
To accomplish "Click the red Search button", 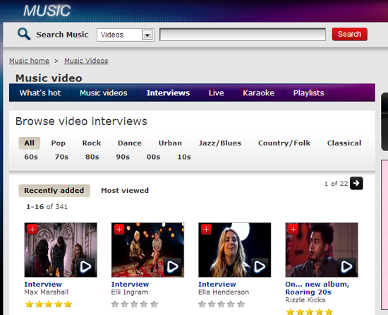I will [349, 34].
